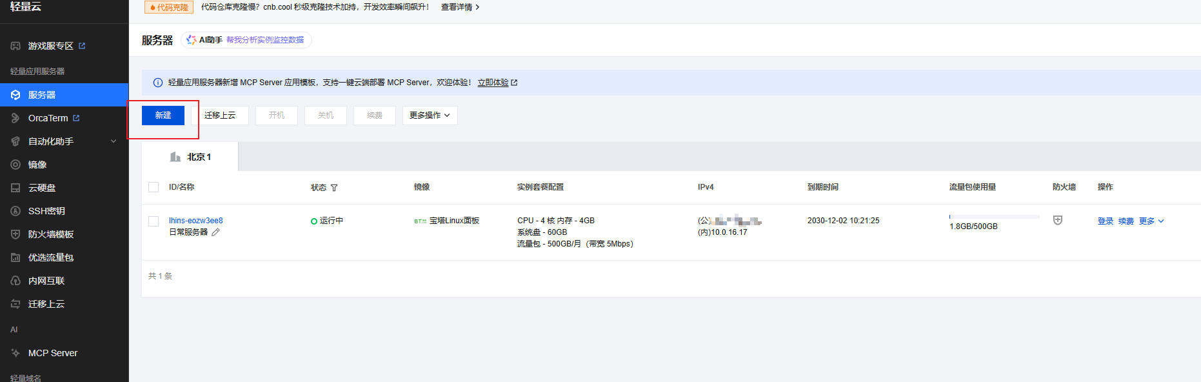Click the 优选流量包 sidebar icon
The width and height of the screenshot is (1201, 382).
coord(15,257)
